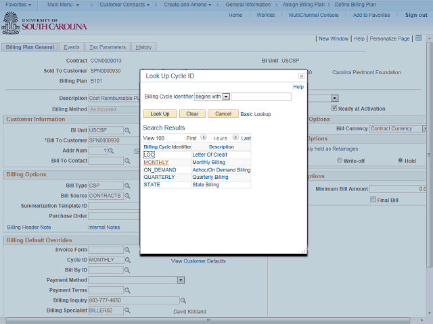The width and height of the screenshot is (433, 324).
Task: Switch to the History tab
Action: pos(143,47)
